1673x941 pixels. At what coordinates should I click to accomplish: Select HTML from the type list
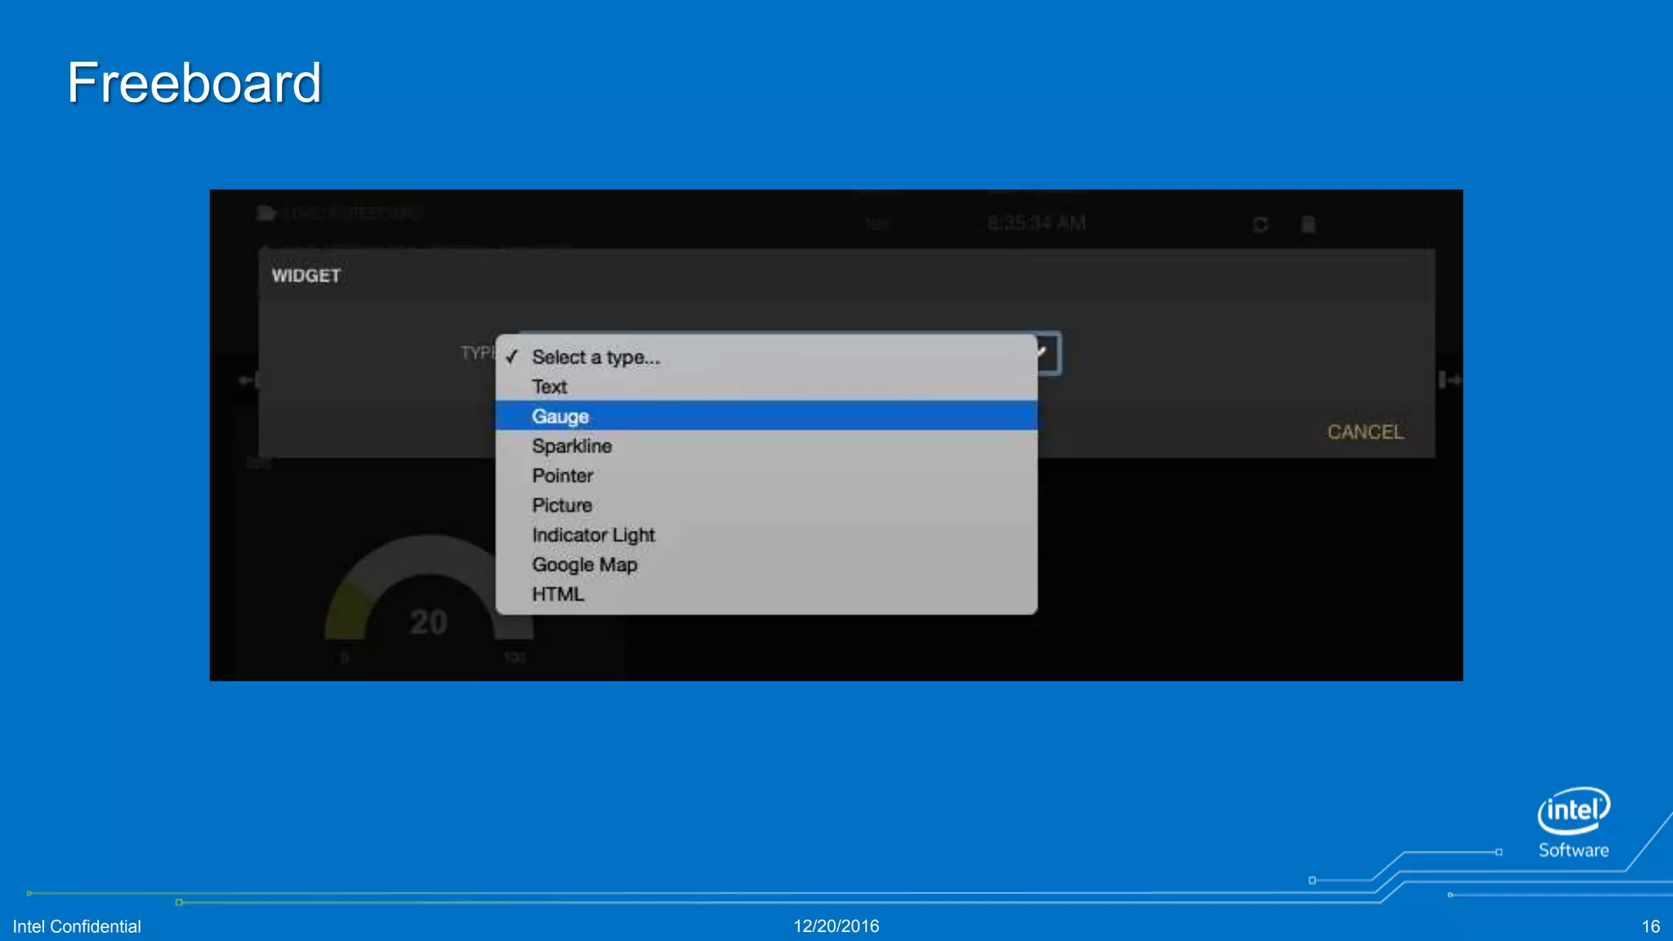click(x=766, y=595)
